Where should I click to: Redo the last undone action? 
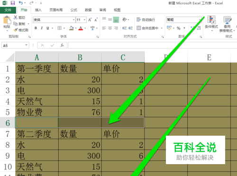32,3
